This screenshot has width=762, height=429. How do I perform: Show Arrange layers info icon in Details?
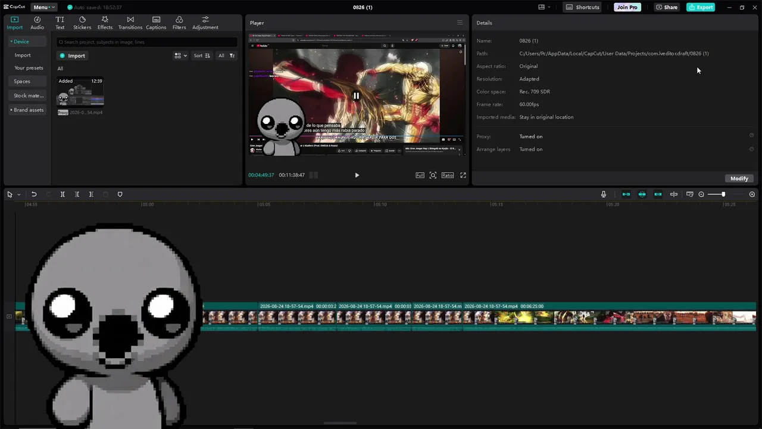[751, 148]
